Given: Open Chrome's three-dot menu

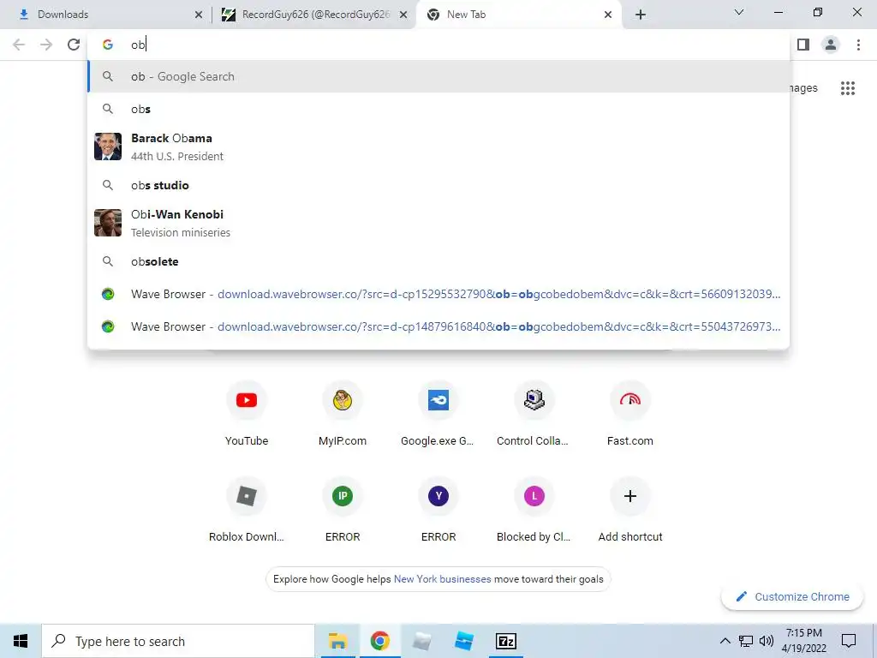Looking at the screenshot, I should [858, 45].
